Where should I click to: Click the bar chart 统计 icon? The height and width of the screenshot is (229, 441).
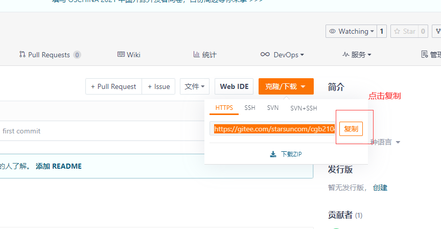point(196,54)
